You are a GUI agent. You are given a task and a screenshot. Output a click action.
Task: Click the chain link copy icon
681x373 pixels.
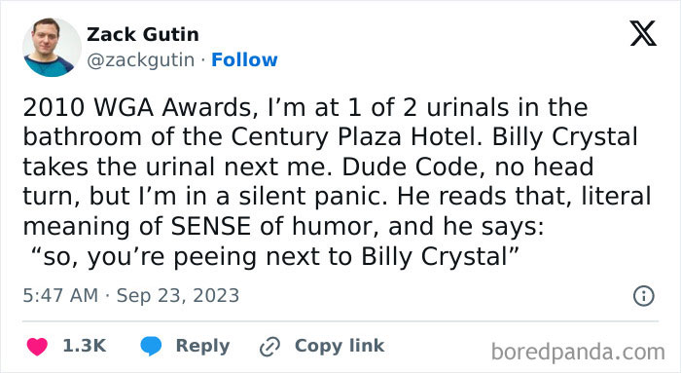[x=269, y=347]
